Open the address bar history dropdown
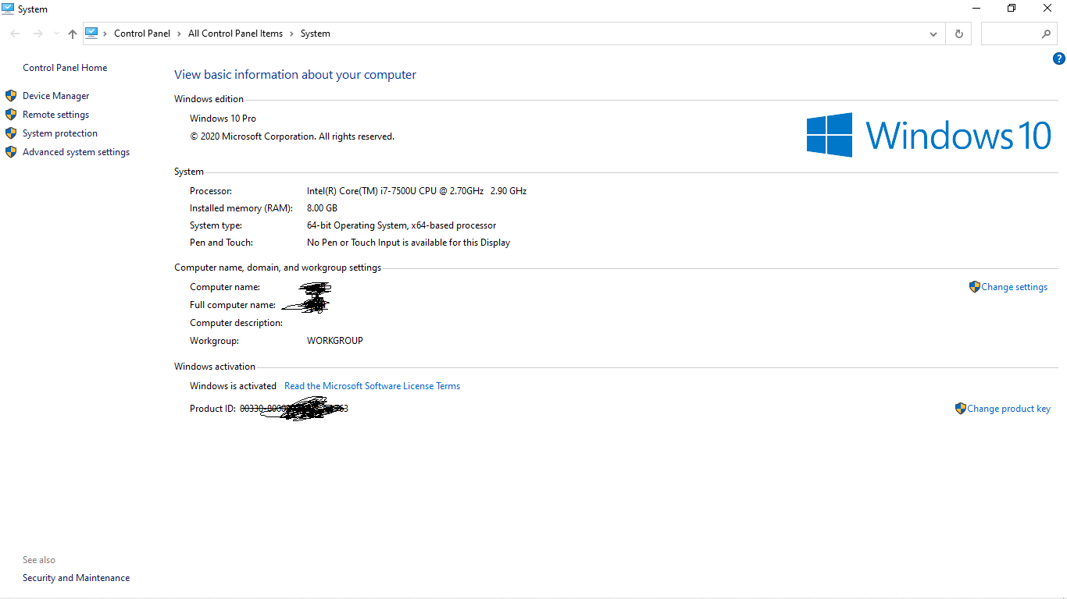The image size is (1067, 599). pos(933,34)
